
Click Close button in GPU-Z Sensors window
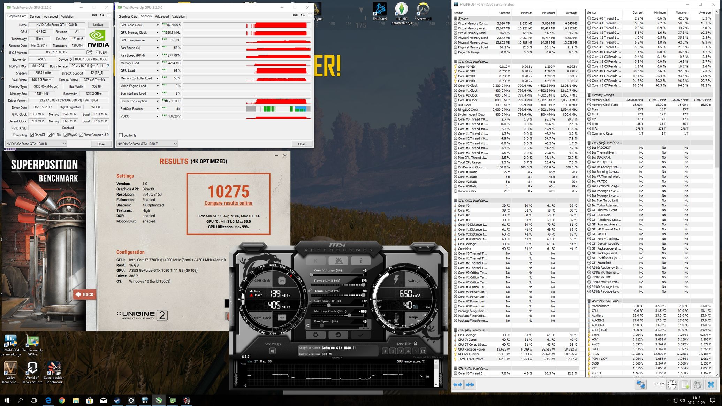(302, 144)
